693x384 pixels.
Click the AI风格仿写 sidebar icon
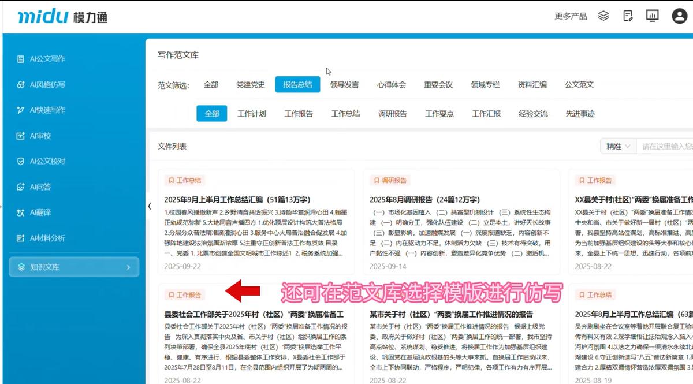(21, 85)
